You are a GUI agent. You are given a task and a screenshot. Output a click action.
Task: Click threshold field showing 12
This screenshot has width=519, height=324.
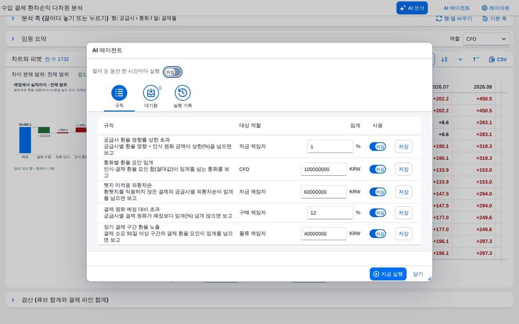tap(330, 213)
